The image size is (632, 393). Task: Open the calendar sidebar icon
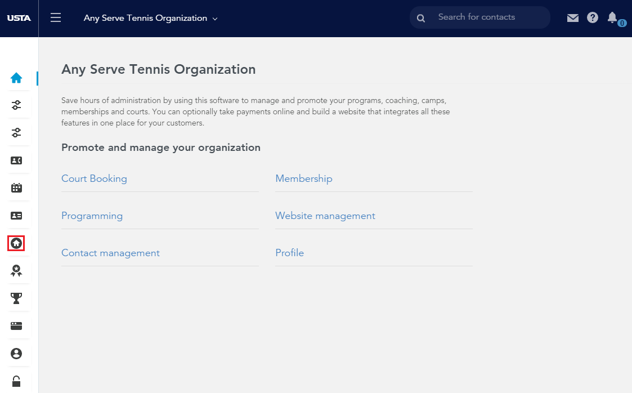point(16,188)
